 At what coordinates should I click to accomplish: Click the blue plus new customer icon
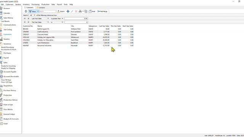(x=68, y=11)
